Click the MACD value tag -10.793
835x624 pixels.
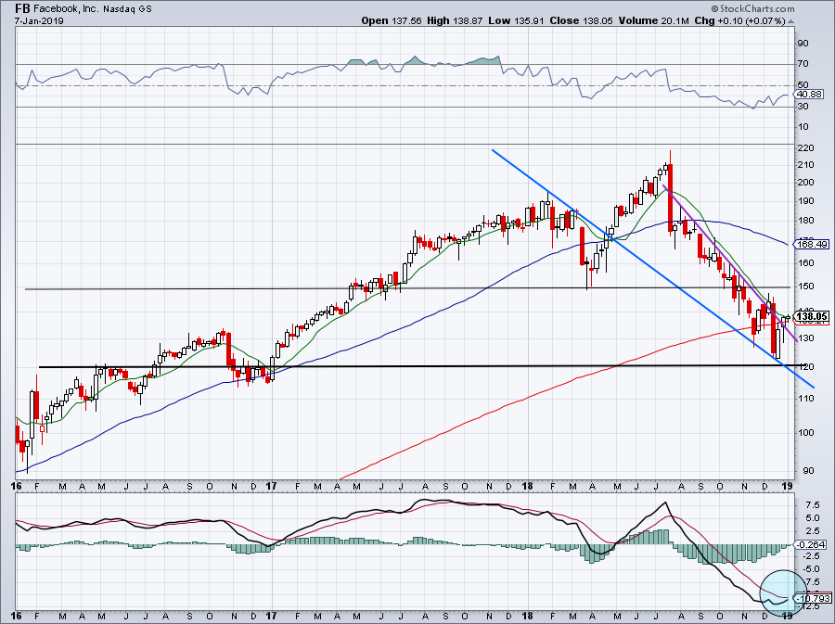(813, 598)
